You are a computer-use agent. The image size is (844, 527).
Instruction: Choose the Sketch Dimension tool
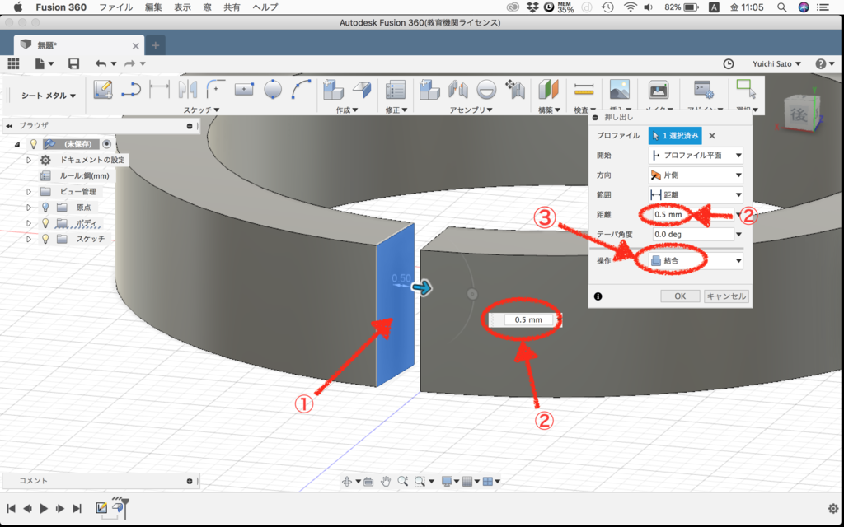point(159,89)
